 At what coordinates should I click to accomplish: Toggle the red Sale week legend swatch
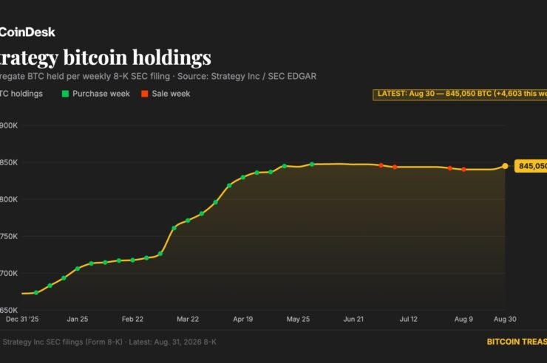tap(145, 94)
